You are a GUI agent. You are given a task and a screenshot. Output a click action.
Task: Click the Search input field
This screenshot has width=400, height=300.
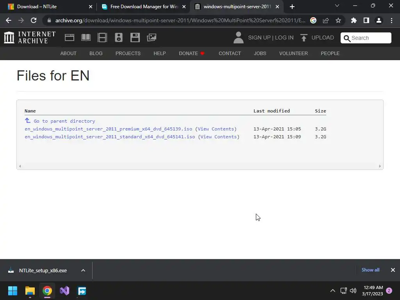366,38
